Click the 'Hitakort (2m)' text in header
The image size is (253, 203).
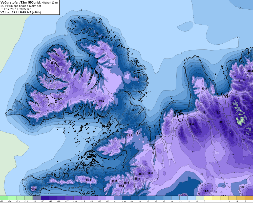pos(50,3)
